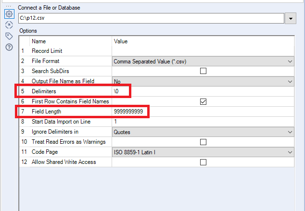Toggle Treat Read Errors as Warnings
The image size is (305, 211).
[203, 142]
